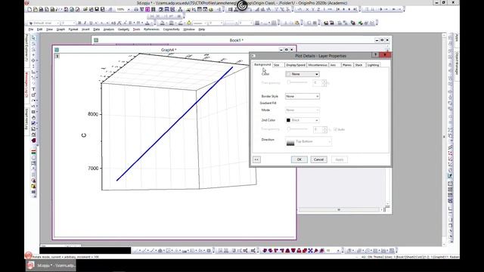This screenshot has width=484, height=272.
Task: Click the 7000 axis tick label
Action: (x=93, y=168)
